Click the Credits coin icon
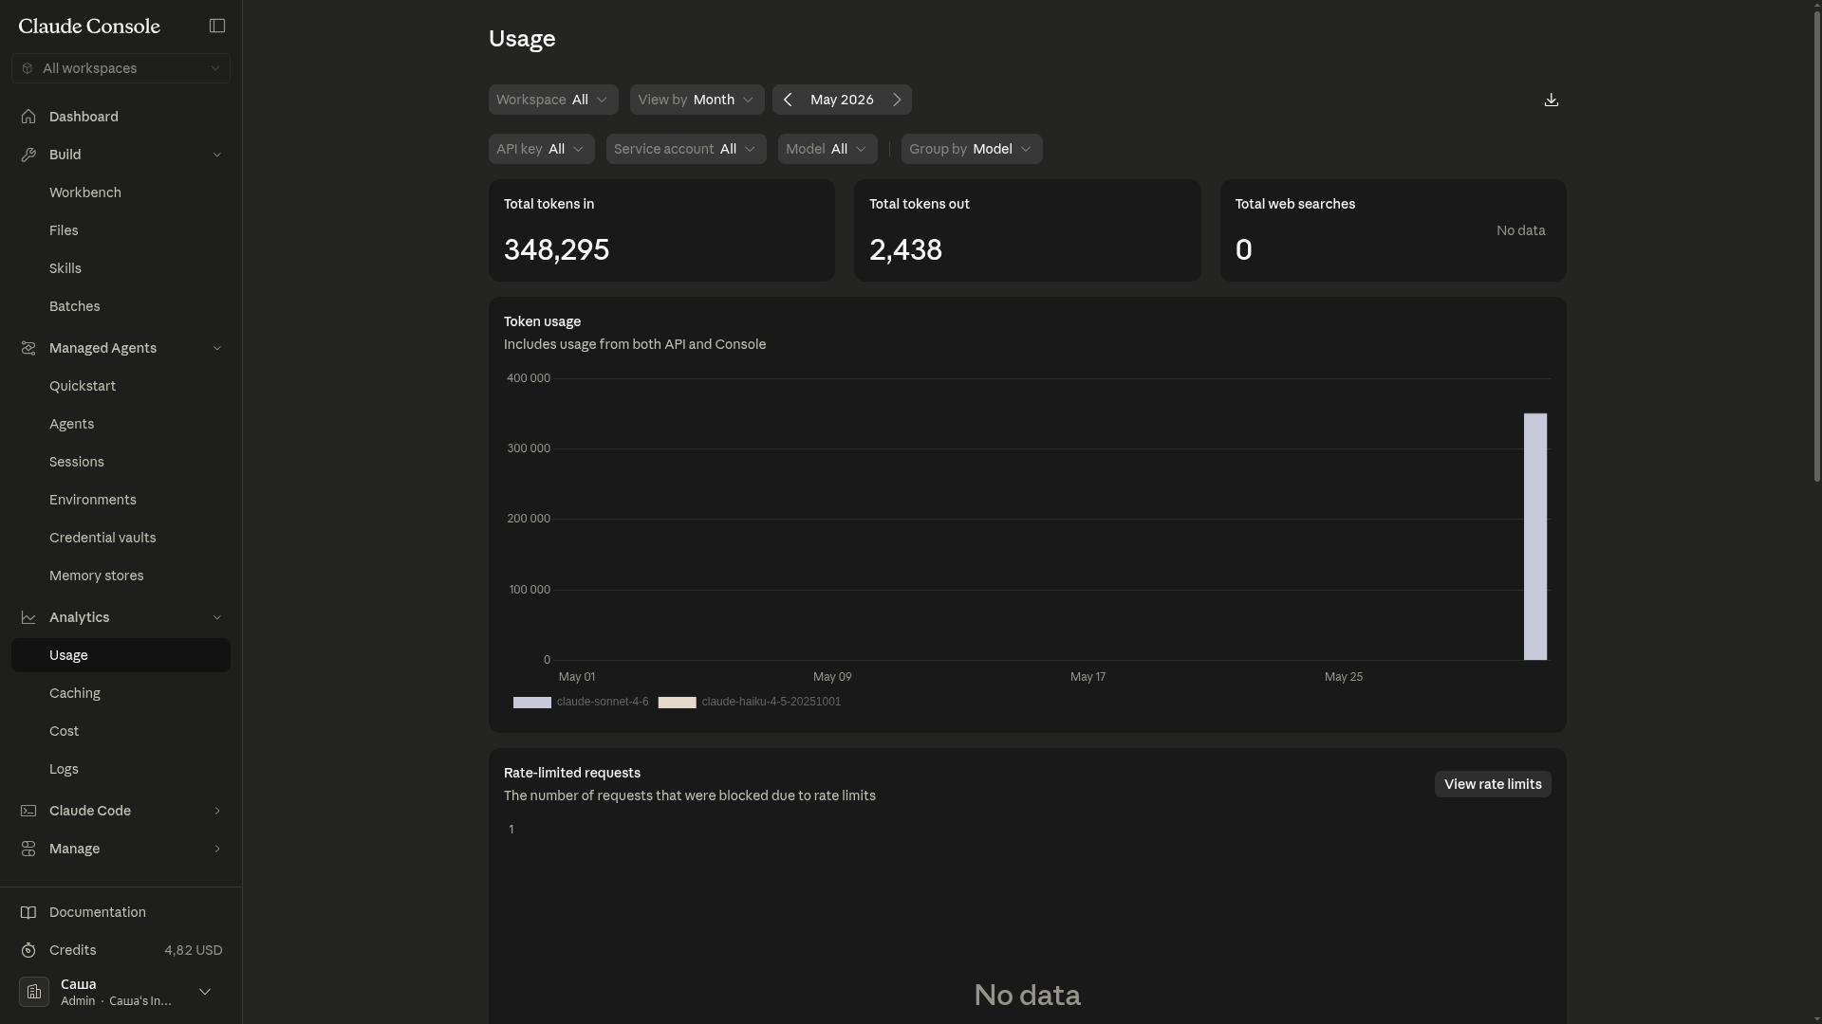This screenshot has height=1024, width=1822. click(28, 950)
